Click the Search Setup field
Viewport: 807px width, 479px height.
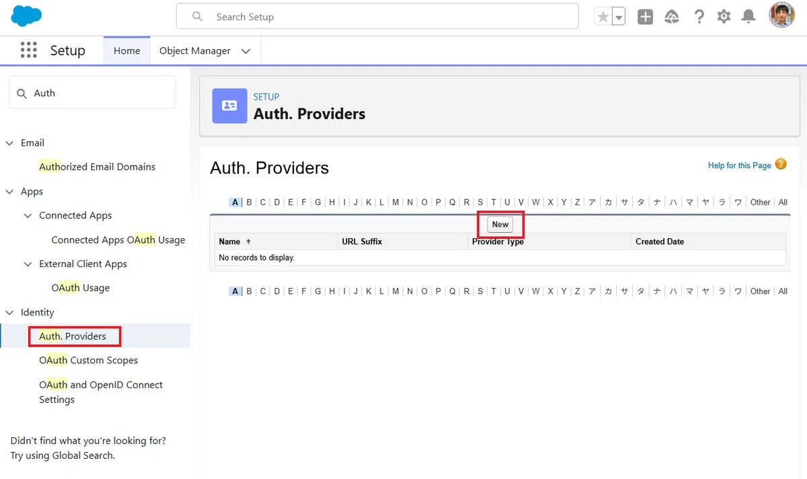pyautogui.click(x=377, y=16)
